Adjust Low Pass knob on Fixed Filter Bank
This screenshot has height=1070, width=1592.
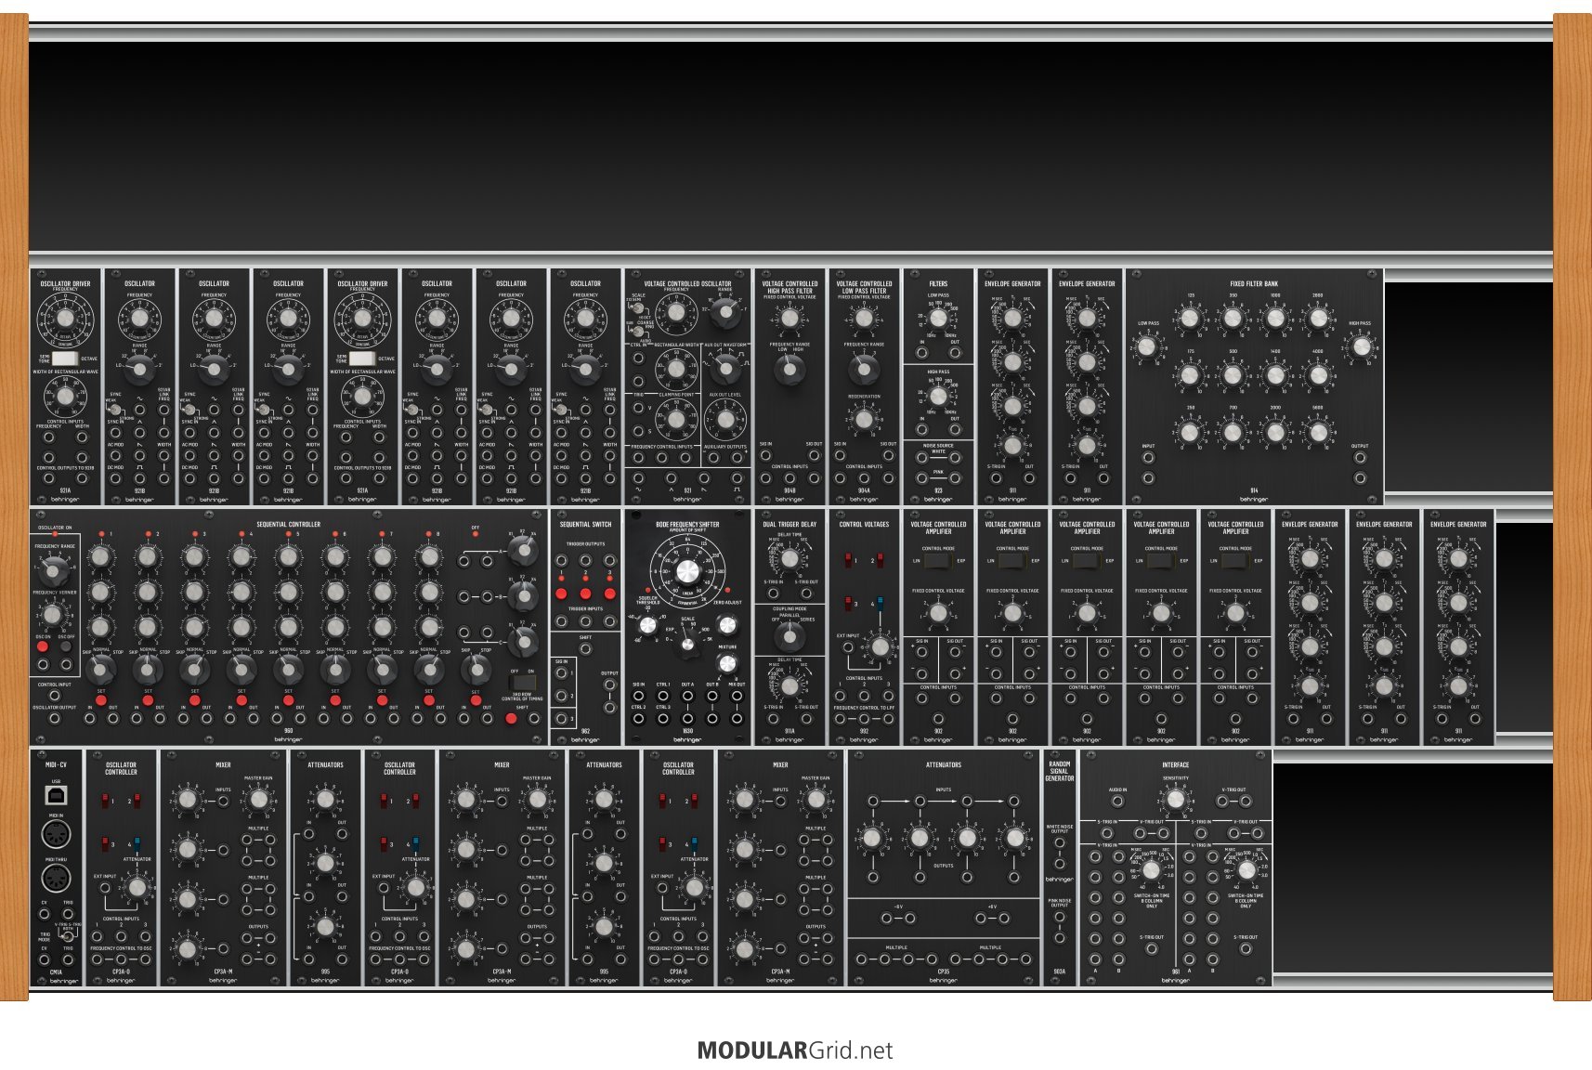click(x=1148, y=347)
